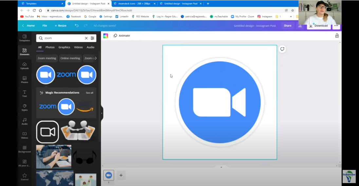Bookmark this page with star icon
The width and height of the screenshot is (359, 186).
tap(293, 10)
